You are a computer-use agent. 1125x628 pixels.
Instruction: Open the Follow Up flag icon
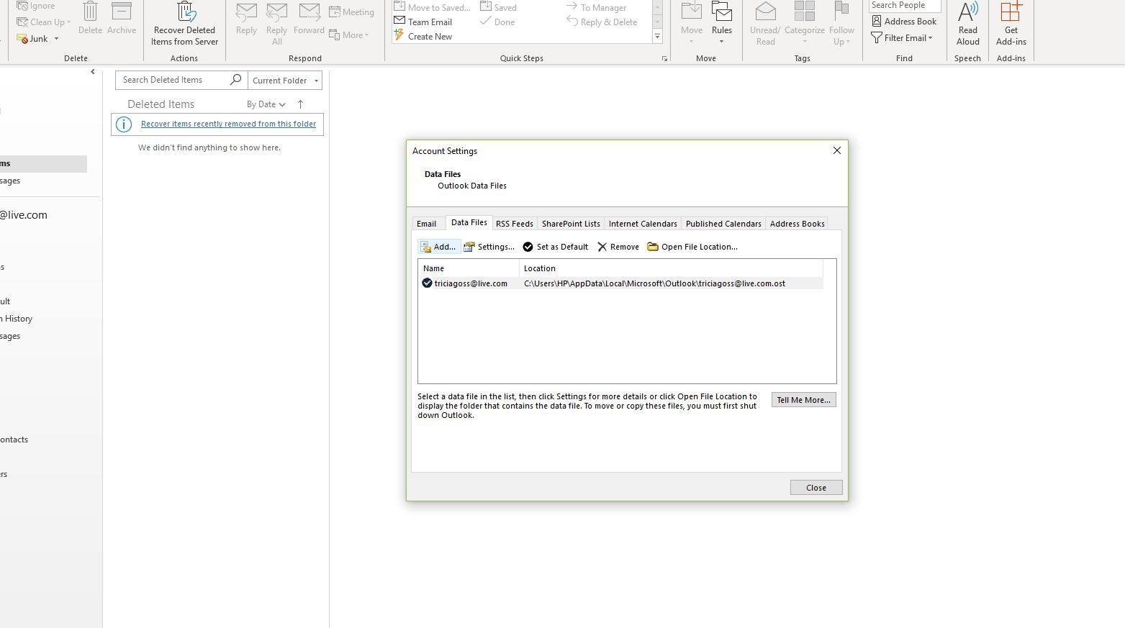pos(841,12)
